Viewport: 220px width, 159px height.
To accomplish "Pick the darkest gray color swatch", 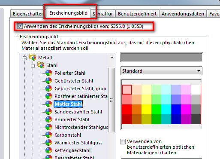I will [x=196, y=119].
